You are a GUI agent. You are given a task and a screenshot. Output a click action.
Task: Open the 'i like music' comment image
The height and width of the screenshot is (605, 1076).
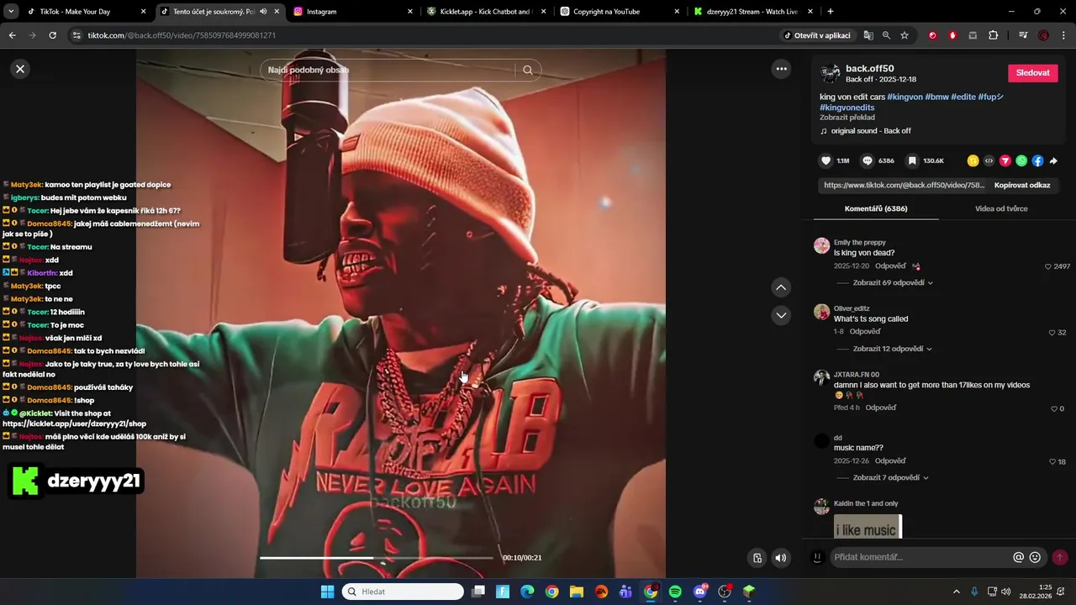point(868,527)
